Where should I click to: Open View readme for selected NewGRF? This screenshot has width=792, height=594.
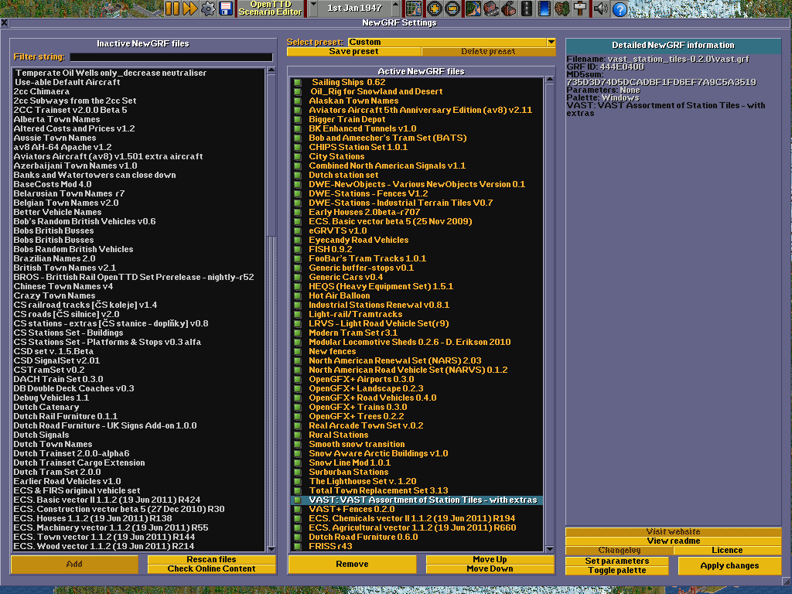pos(674,541)
